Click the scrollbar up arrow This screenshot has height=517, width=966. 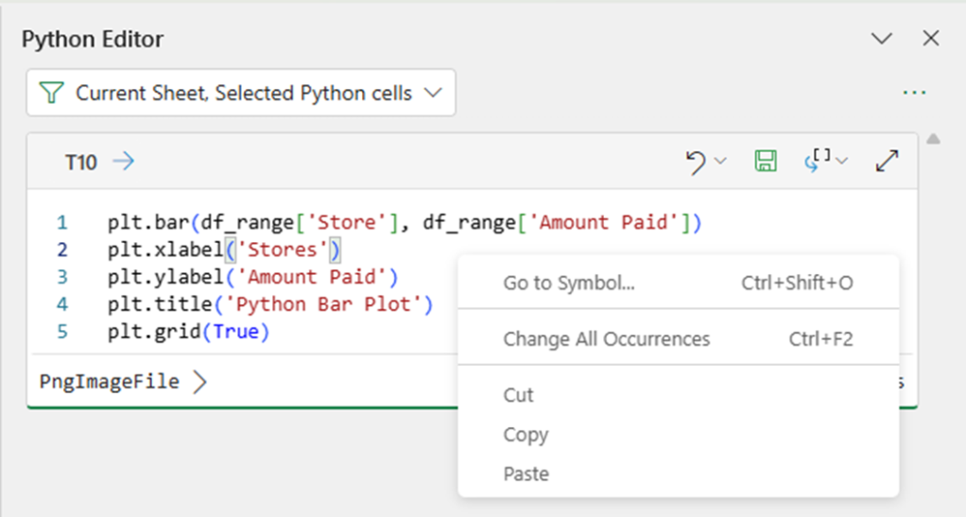coord(933,140)
